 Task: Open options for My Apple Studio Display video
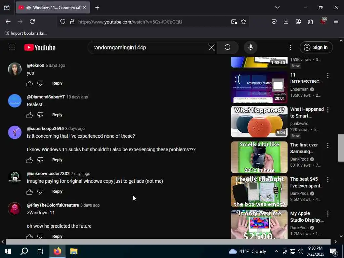pyautogui.click(x=328, y=214)
